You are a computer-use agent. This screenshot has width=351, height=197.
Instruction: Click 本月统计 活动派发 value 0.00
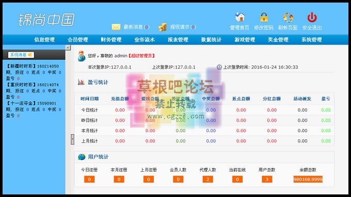pyautogui.click(x=302, y=130)
